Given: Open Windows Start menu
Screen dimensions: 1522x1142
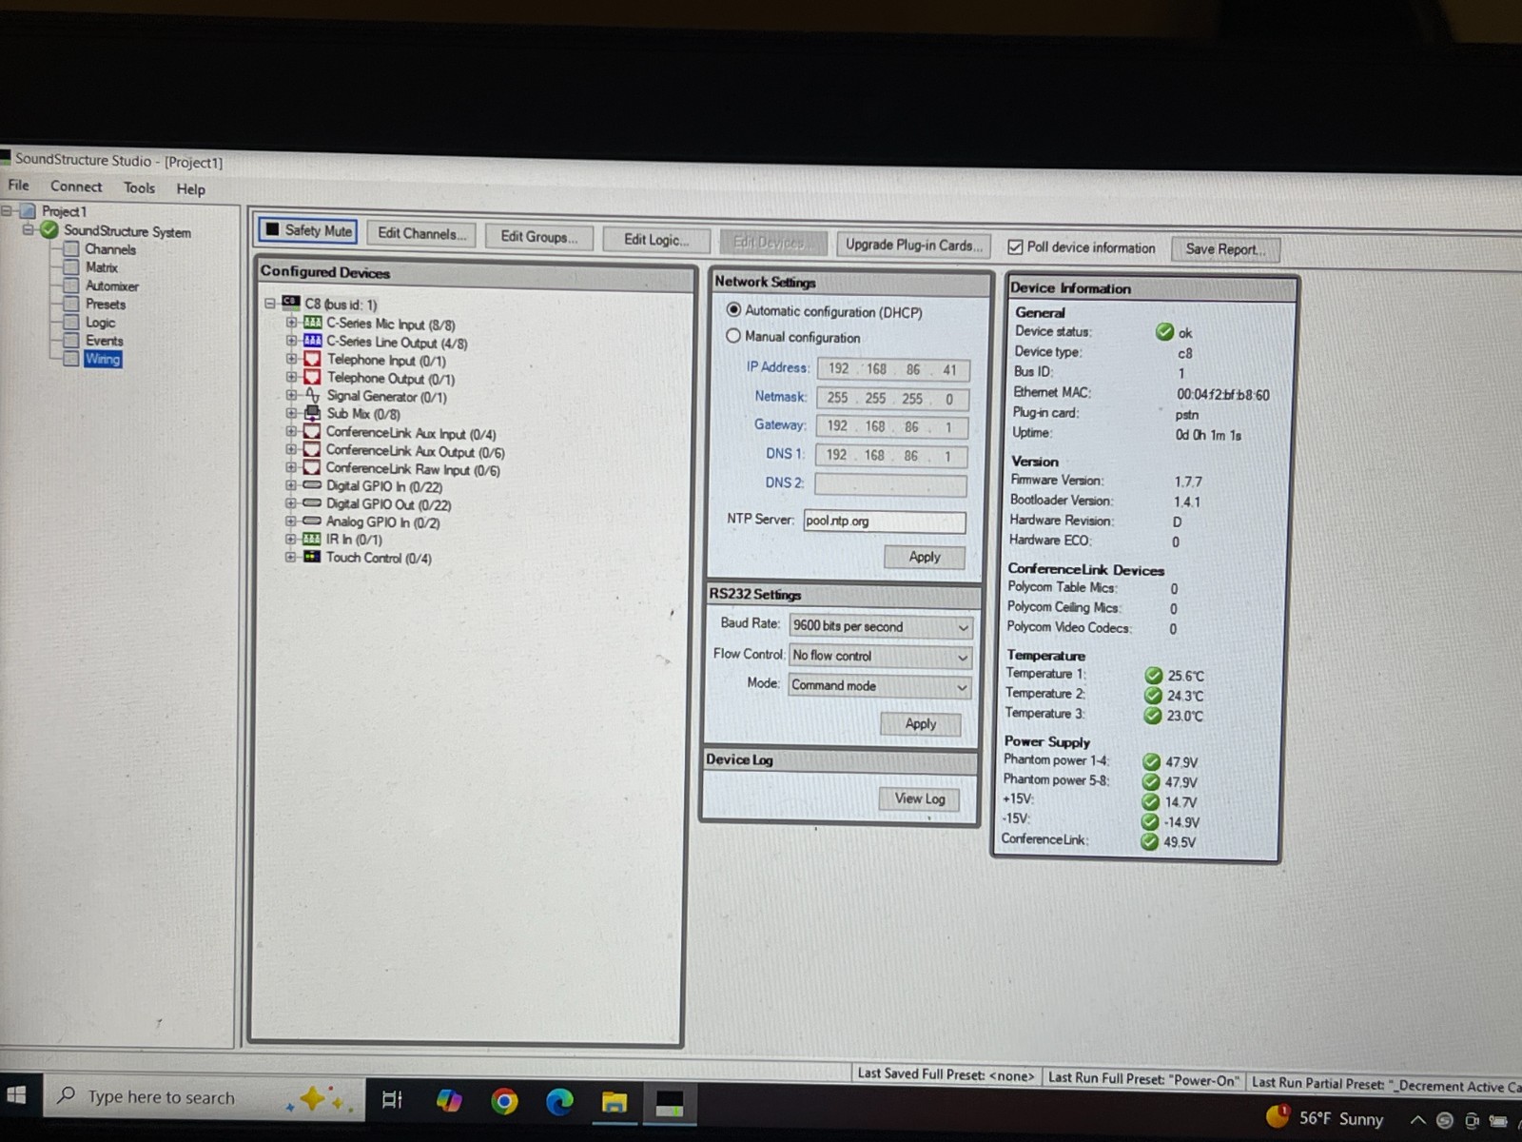Looking at the screenshot, I should [x=16, y=1095].
